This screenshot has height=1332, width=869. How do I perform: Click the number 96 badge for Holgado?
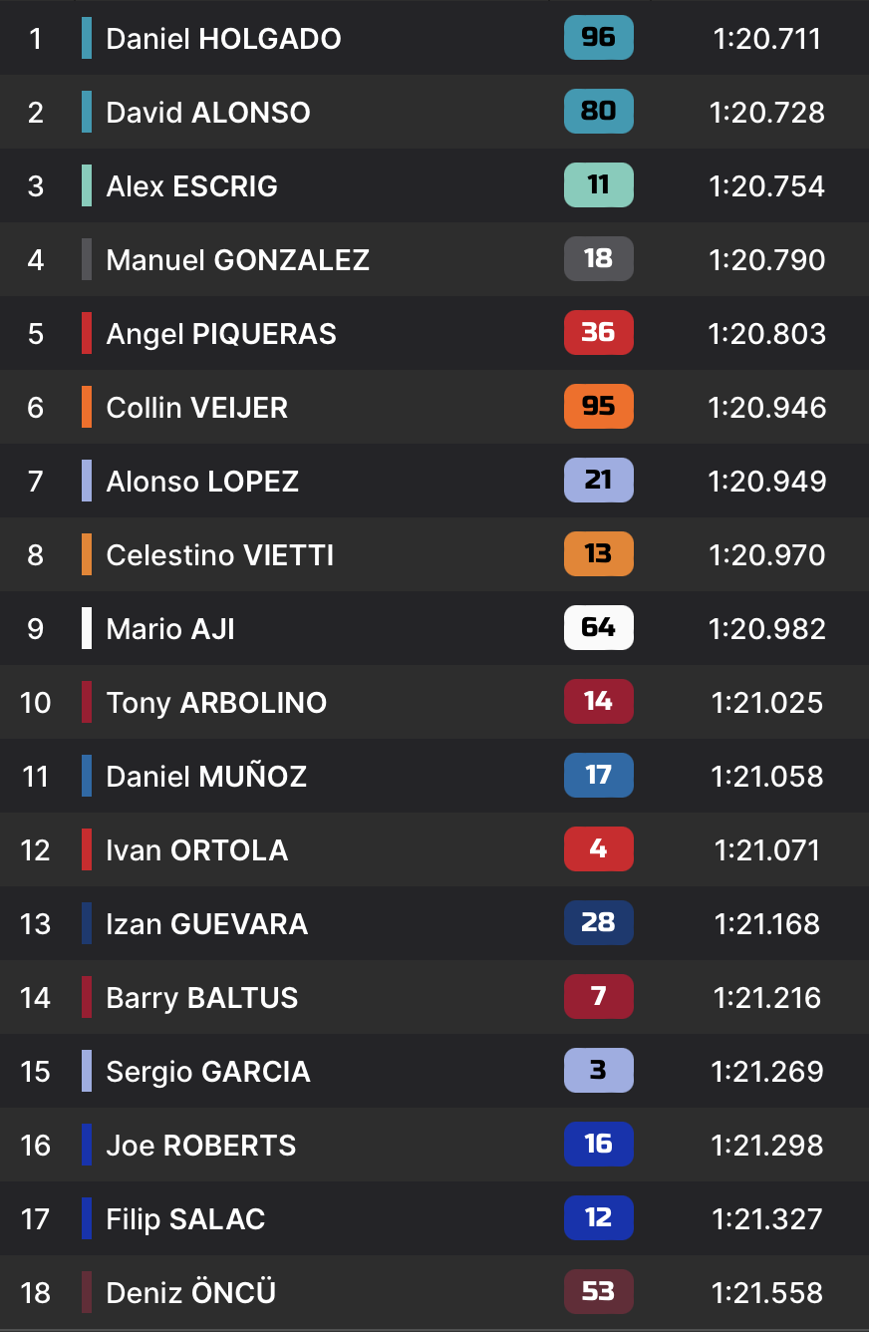(598, 38)
